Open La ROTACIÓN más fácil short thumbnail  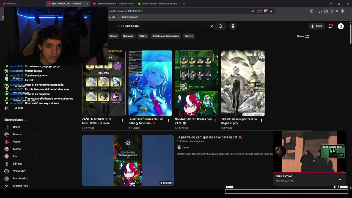point(150,83)
